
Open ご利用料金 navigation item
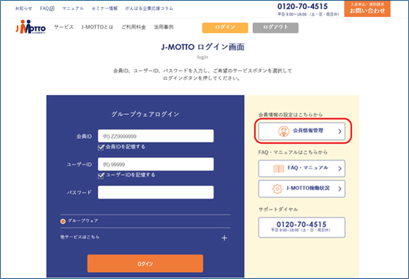[133, 27]
